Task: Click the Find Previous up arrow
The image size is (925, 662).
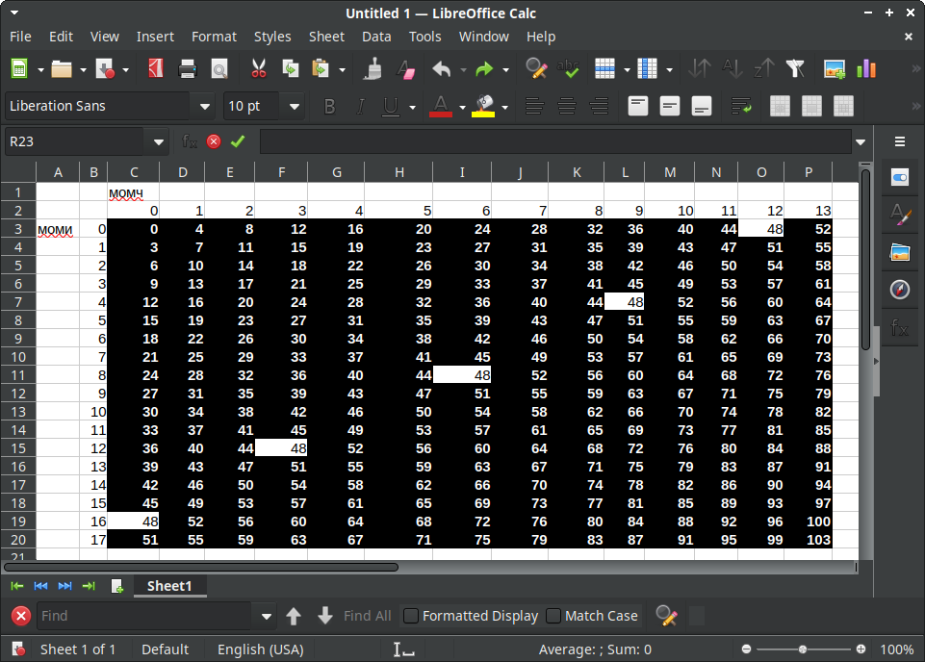Action: pyautogui.click(x=294, y=616)
